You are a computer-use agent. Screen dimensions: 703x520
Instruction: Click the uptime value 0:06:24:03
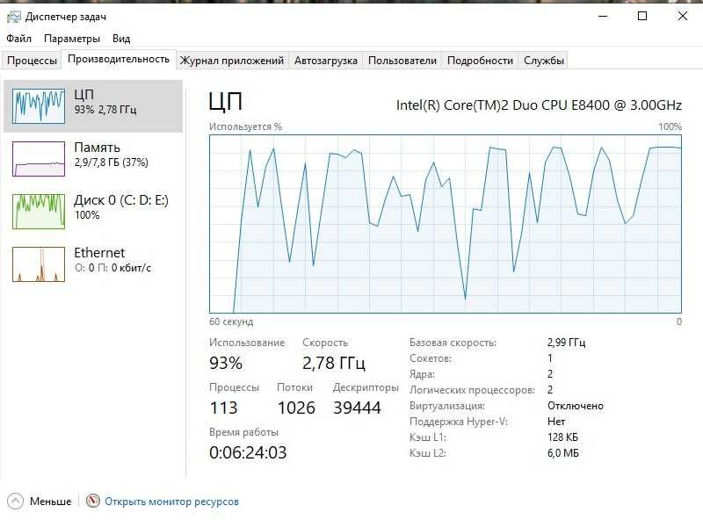248,452
